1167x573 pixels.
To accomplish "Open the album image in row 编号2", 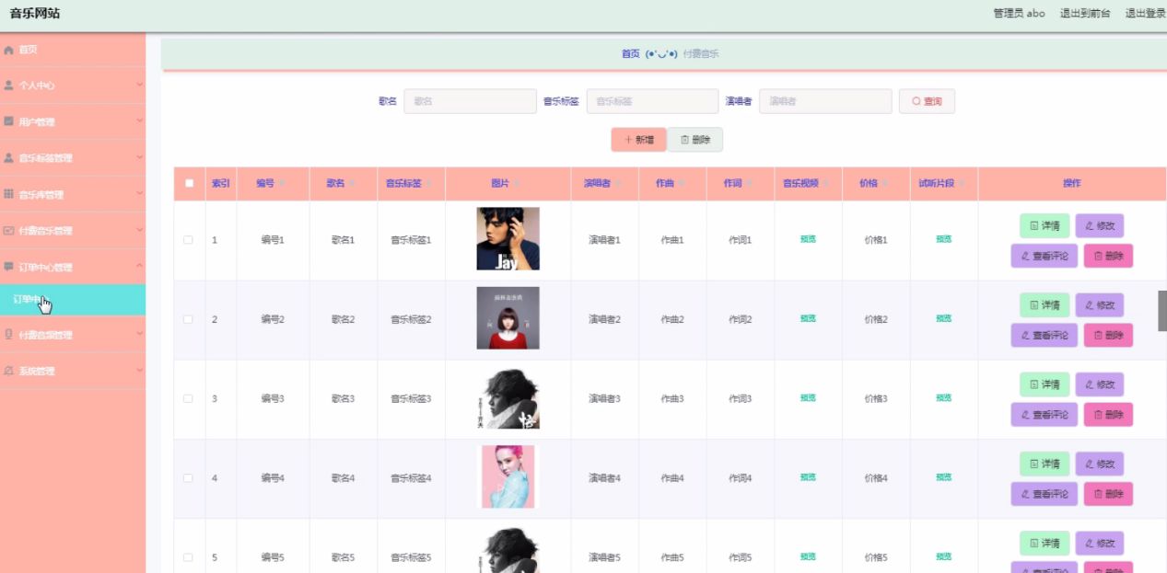I will (508, 318).
